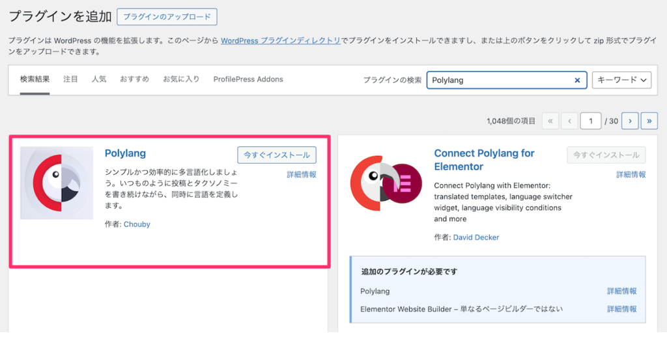Open author David Decker link

coord(476,237)
